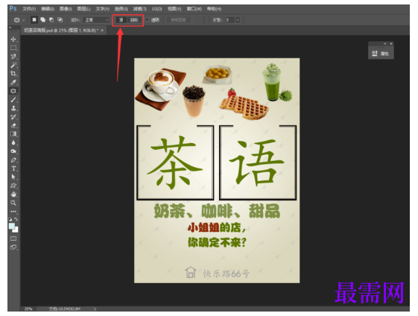The image size is (418, 316).
Task: Open the Filter (滤镜) menu
Action: [x=139, y=9]
